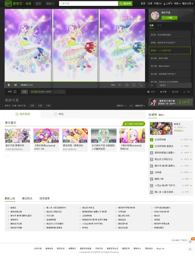Click the green 收藏 button beside title
Screen dimensions: 195x257
click(169, 18)
